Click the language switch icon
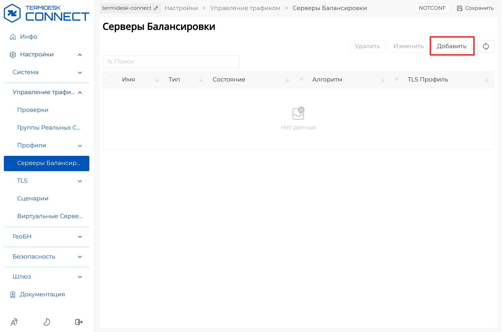The width and height of the screenshot is (502, 332). (x=14, y=322)
